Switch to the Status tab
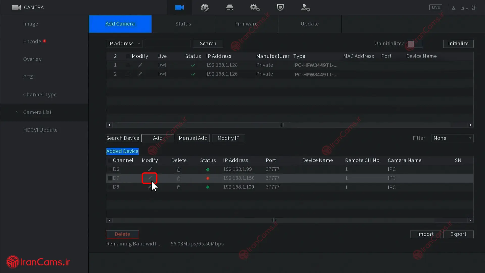The height and width of the screenshot is (273, 485). pyautogui.click(x=183, y=24)
